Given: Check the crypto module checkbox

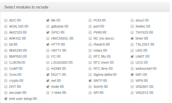Looking at the screenshot, I should coord(6,81).
